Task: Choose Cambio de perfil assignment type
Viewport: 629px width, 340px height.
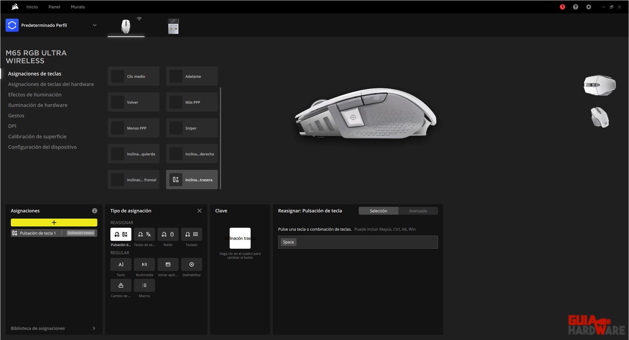Action: coord(121,285)
